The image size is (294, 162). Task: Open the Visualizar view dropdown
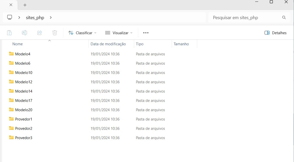coord(119,33)
